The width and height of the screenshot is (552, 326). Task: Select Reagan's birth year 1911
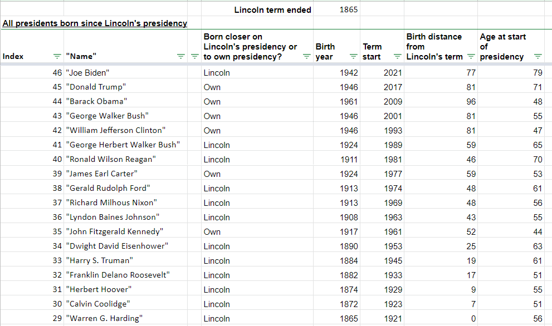click(336, 159)
